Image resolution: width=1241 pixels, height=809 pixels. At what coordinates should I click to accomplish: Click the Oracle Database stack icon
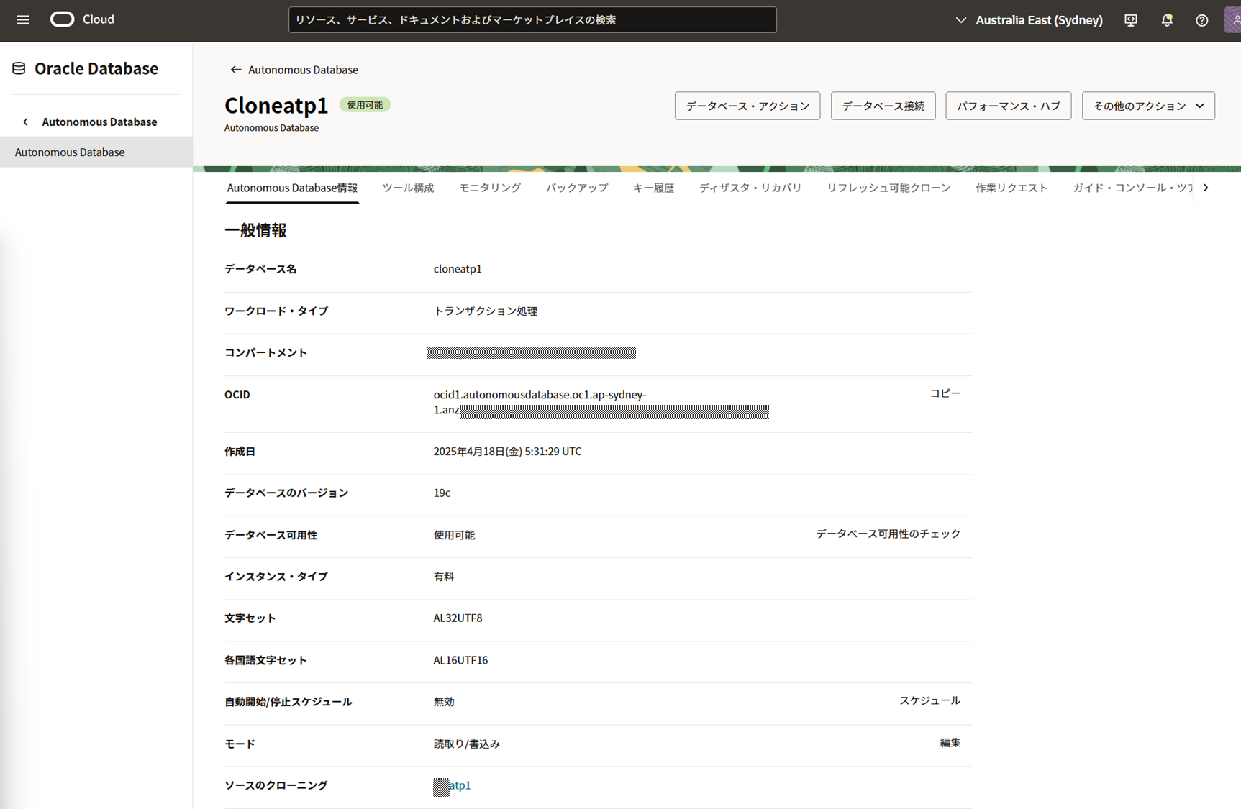(19, 68)
